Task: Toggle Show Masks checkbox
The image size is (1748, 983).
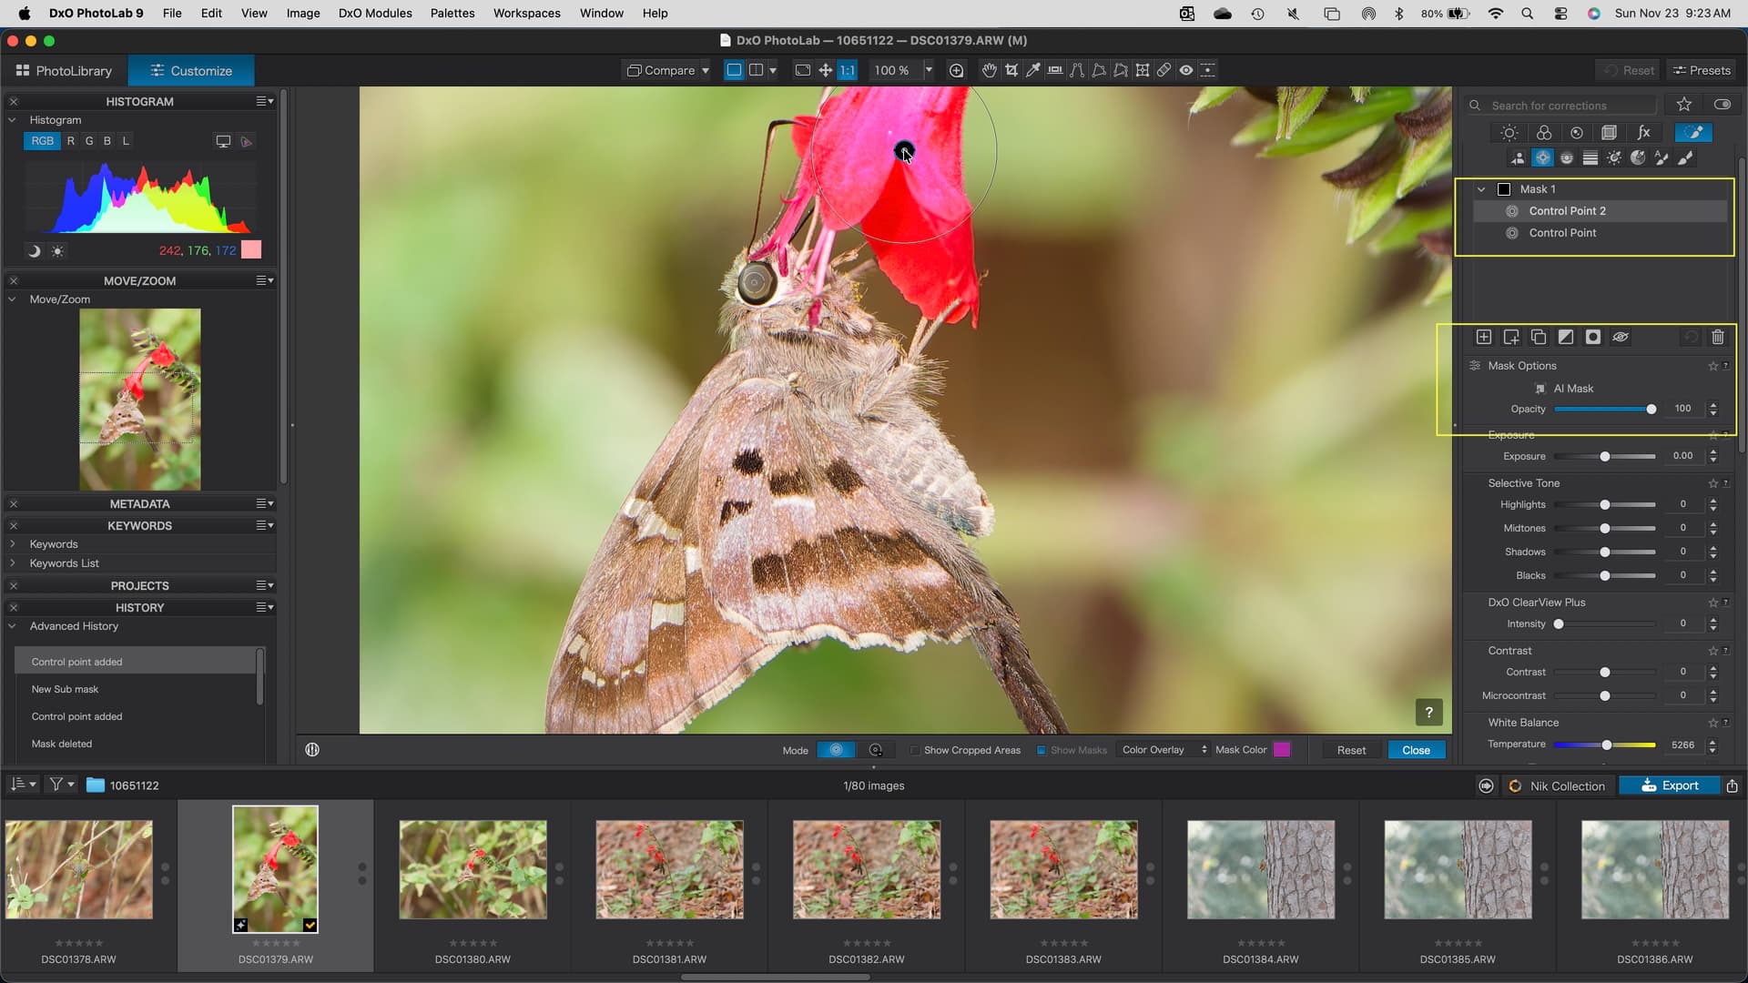Action: click(1041, 751)
